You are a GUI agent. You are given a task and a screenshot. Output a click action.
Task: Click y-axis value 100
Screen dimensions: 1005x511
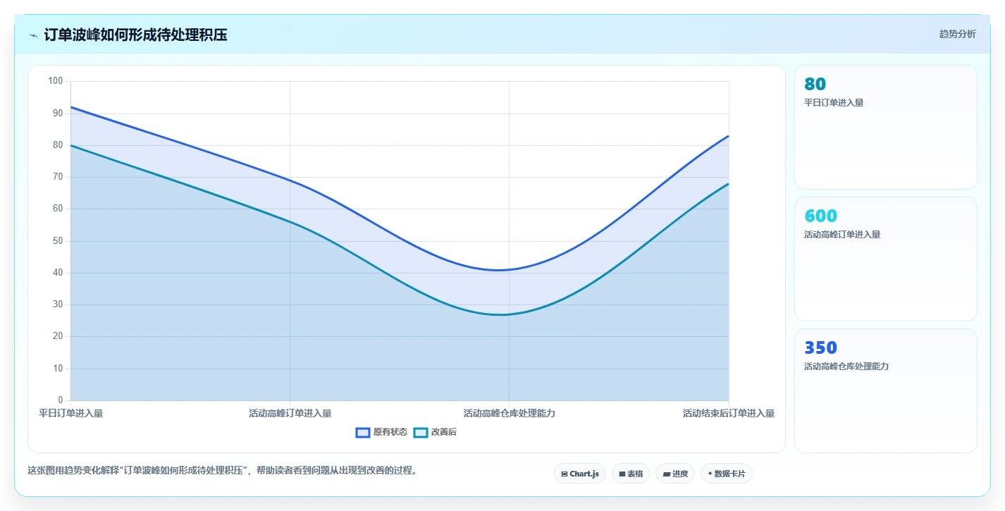(x=56, y=81)
